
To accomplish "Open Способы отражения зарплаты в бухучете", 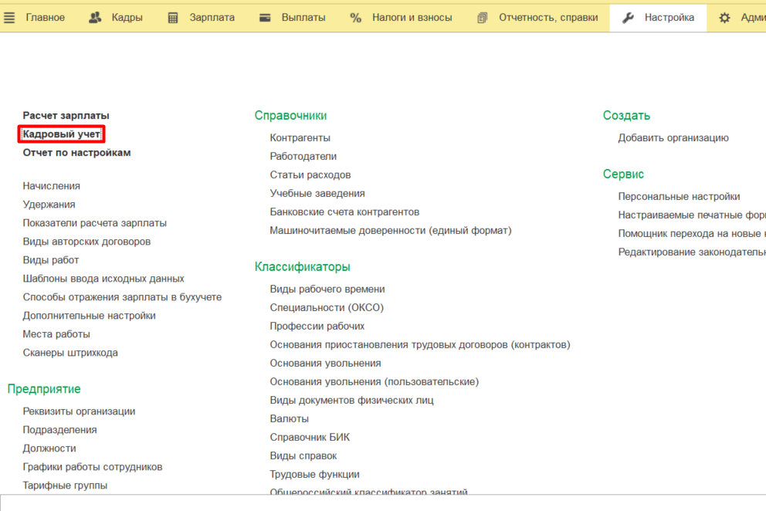I will (122, 297).
